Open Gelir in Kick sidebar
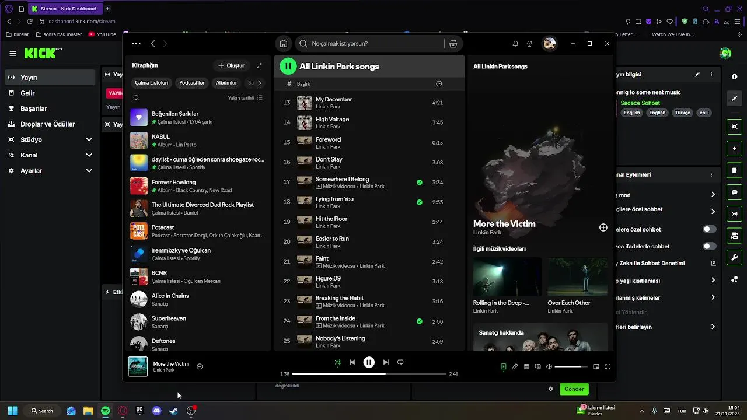This screenshot has width=747, height=420. click(x=50, y=93)
